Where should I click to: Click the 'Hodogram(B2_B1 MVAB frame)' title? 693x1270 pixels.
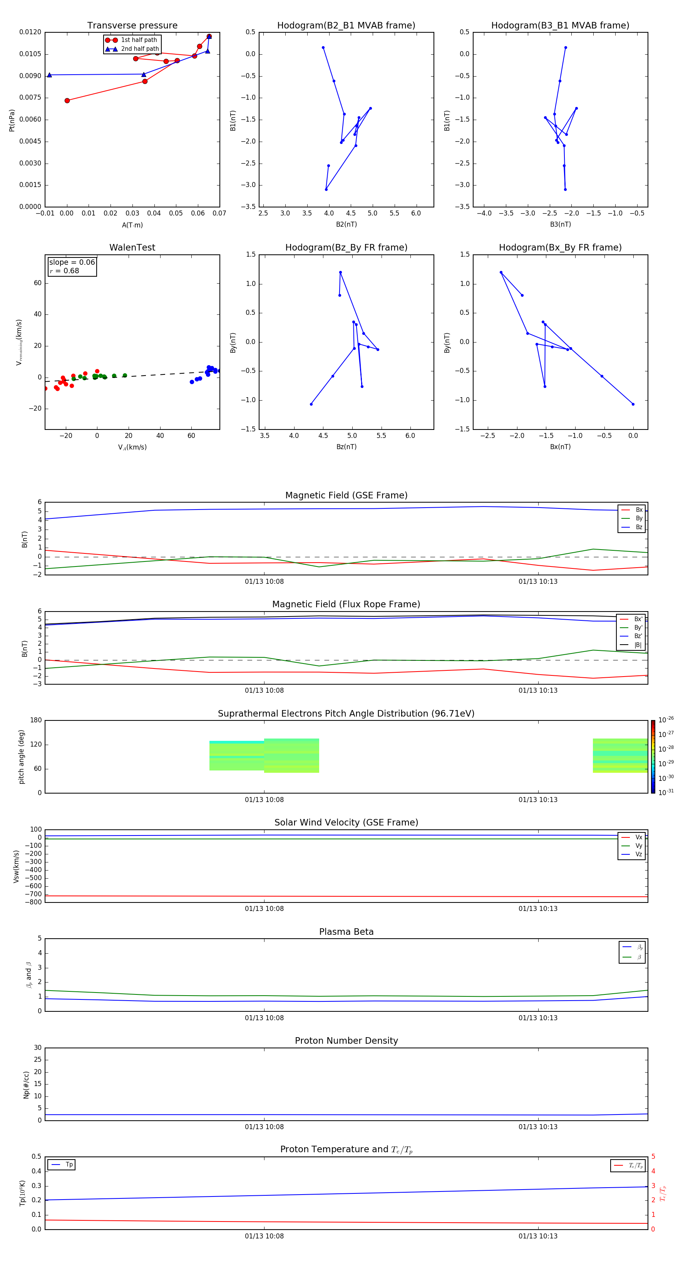(346, 26)
